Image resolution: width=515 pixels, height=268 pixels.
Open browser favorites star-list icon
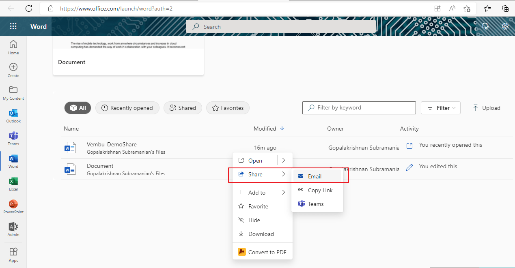tap(487, 8)
